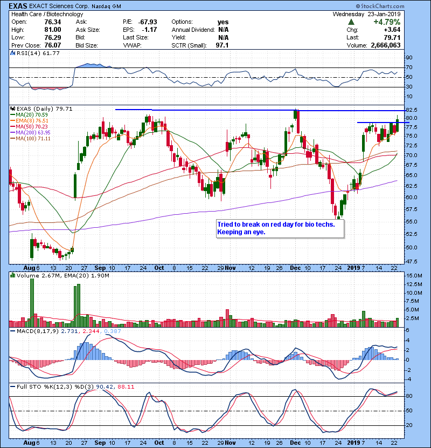Click the P/E value -67.93
431x448 pixels.
click(x=148, y=22)
